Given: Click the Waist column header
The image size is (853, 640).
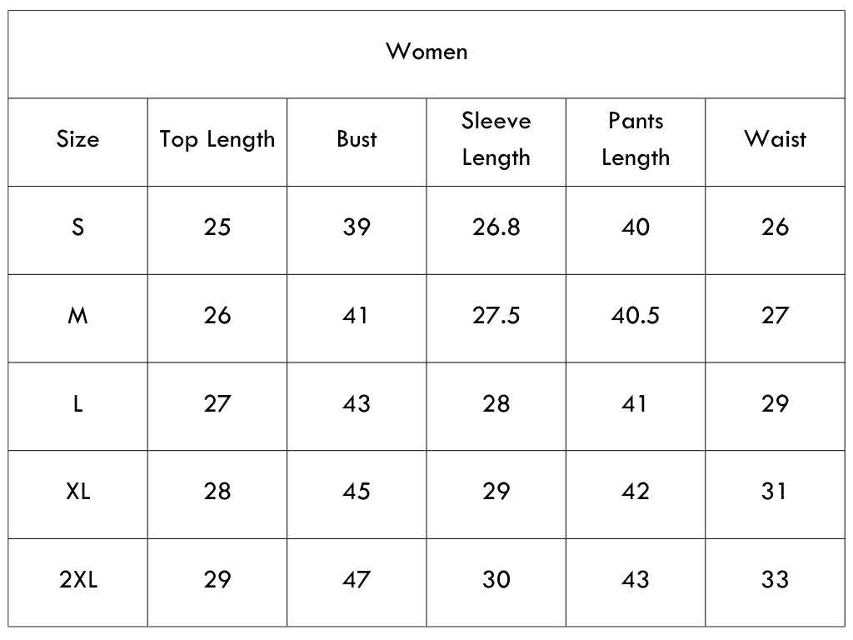Looking at the screenshot, I should click(775, 139).
